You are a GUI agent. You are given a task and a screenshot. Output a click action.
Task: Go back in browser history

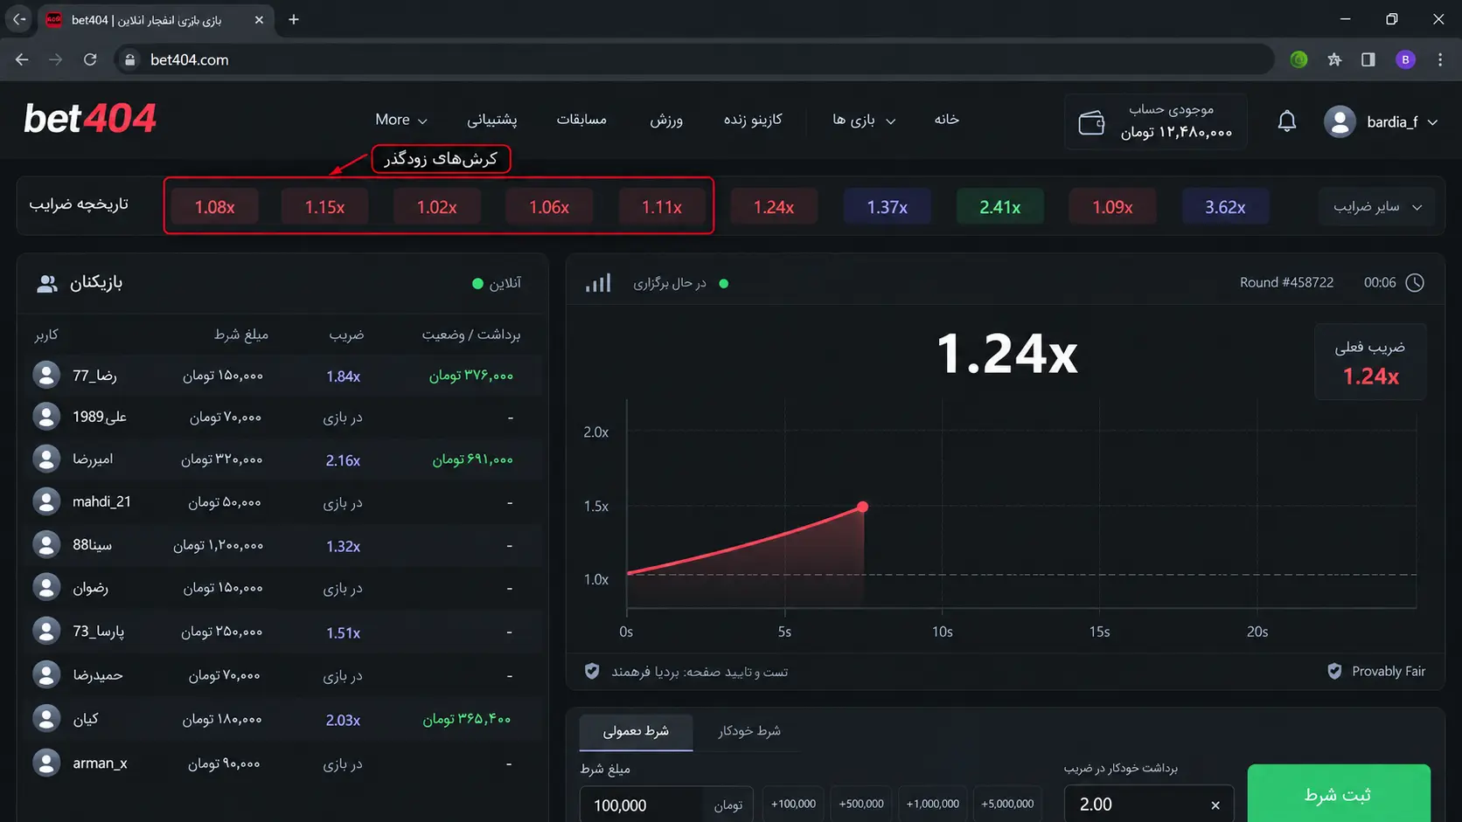[22, 59]
